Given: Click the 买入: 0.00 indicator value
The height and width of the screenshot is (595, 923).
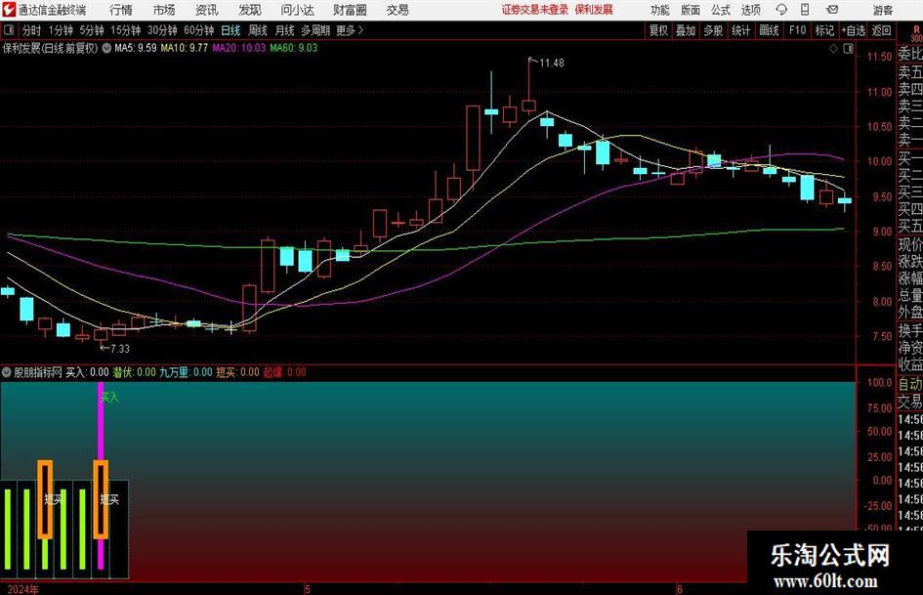Looking at the screenshot, I should [x=87, y=372].
